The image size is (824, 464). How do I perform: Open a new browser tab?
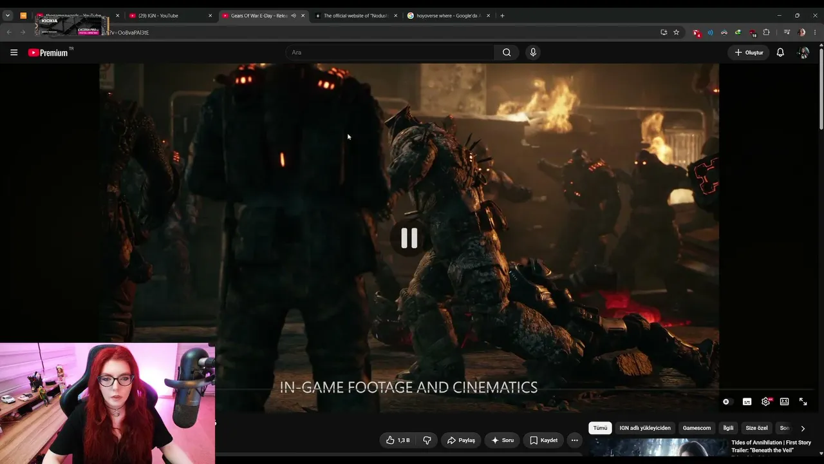(502, 15)
